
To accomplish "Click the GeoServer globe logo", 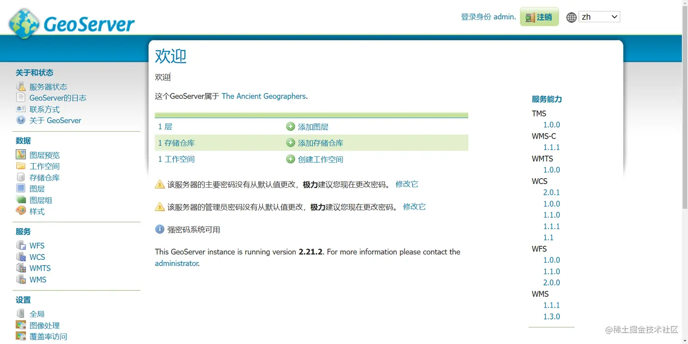I will click(24, 24).
